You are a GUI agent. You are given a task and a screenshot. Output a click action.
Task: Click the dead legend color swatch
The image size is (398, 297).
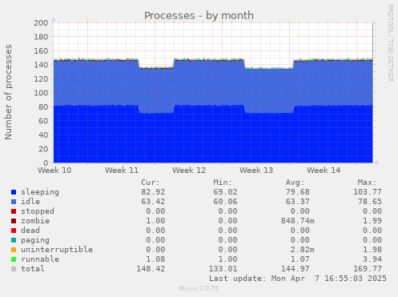coord(14,231)
